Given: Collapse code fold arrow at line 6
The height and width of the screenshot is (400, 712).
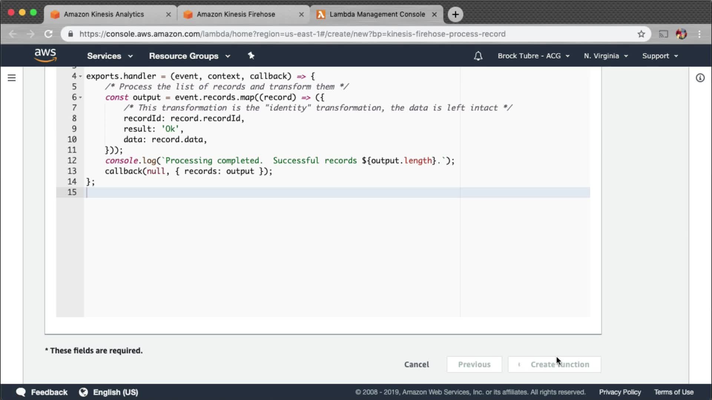Looking at the screenshot, I should pyautogui.click(x=80, y=97).
